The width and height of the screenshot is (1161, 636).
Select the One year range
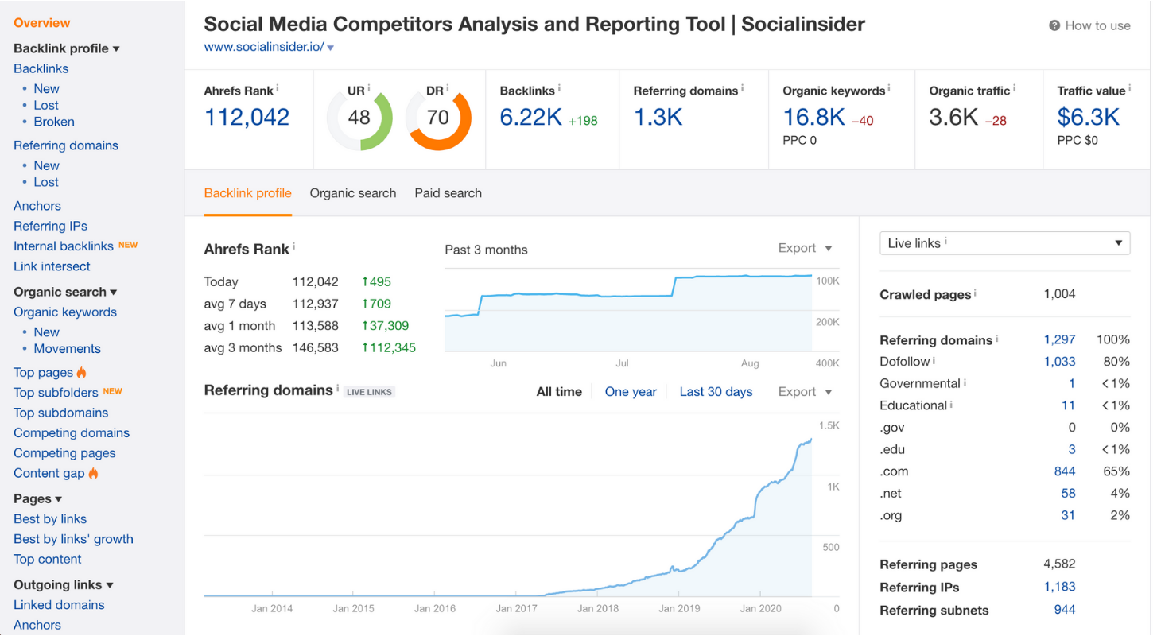(631, 391)
